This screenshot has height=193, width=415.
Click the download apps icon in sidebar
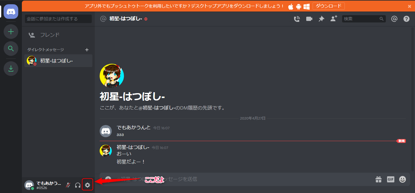point(11,69)
